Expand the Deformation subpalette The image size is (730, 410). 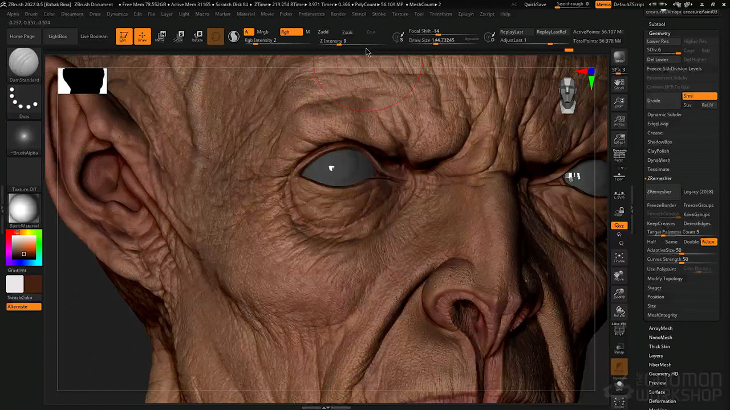click(x=662, y=401)
